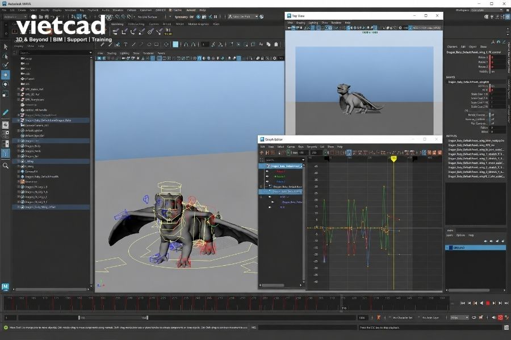Click the auto keyframe toggle icon
This screenshot has height=340, width=511.
point(500,317)
